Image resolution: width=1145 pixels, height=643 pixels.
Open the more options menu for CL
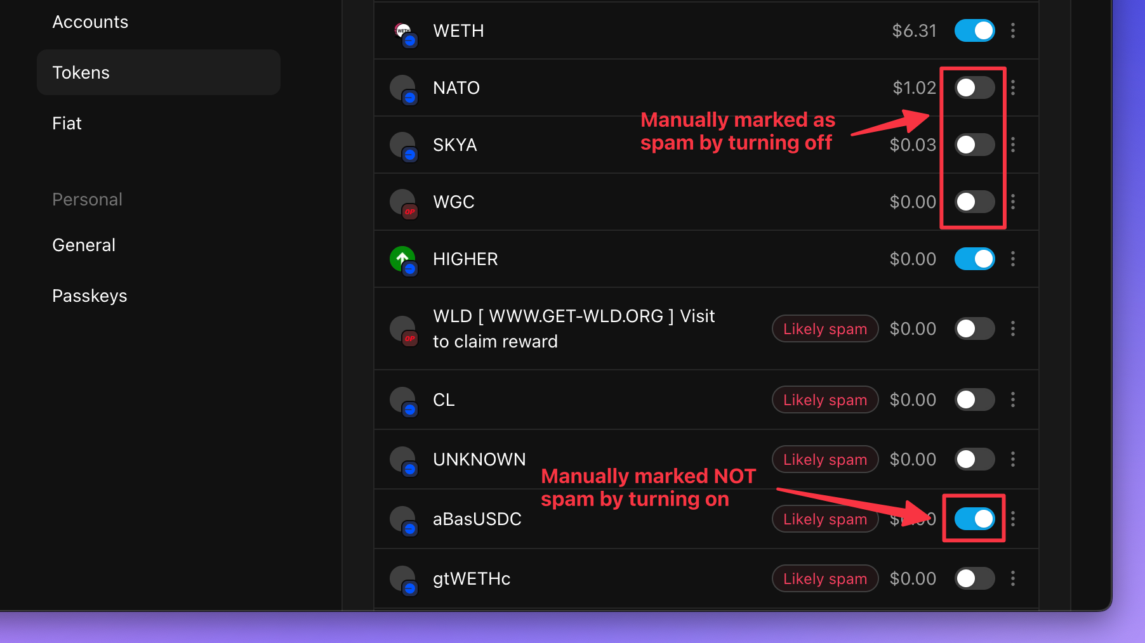(1013, 399)
